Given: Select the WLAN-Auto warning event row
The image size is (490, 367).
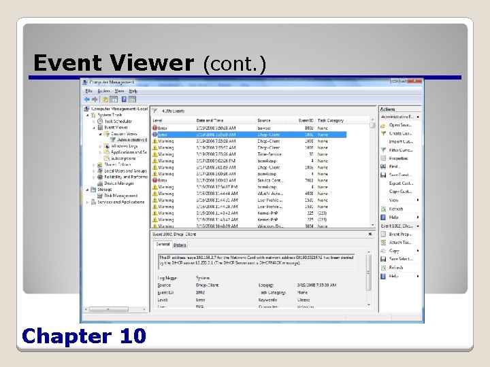Looking at the screenshot, I should 249,194.
